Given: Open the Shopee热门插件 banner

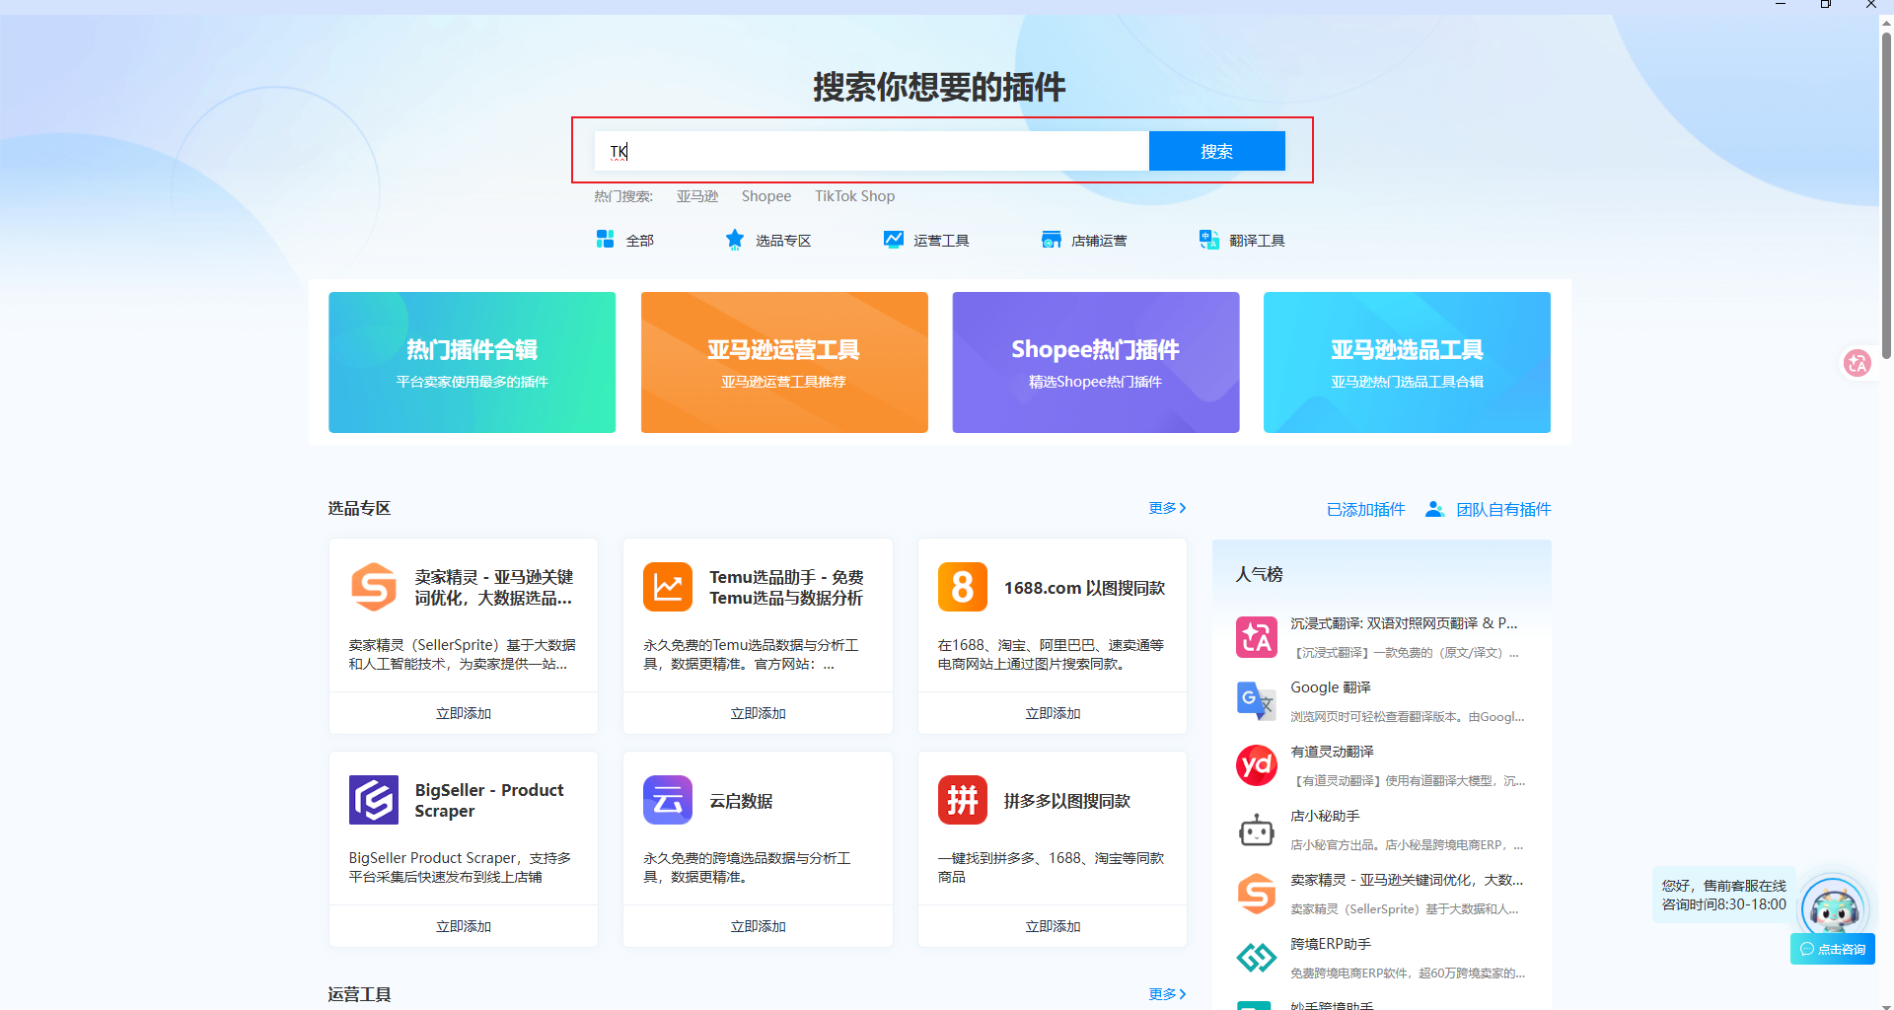Looking at the screenshot, I should click(1096, 362).
